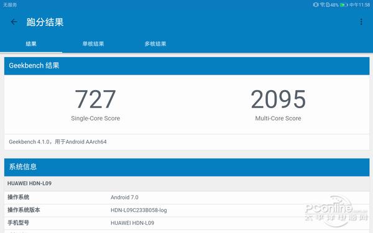Tap the vibrate icon in status bar

point(316,4)
